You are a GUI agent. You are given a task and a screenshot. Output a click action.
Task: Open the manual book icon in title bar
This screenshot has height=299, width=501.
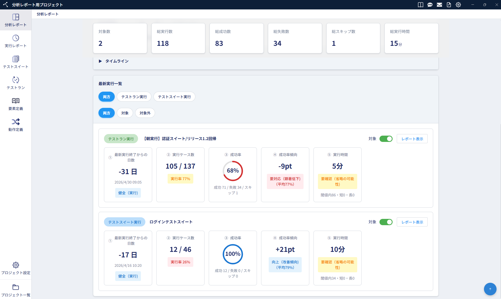421,5
